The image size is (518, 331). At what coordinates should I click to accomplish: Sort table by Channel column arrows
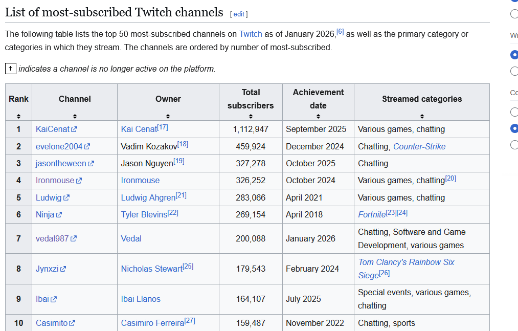75,117
